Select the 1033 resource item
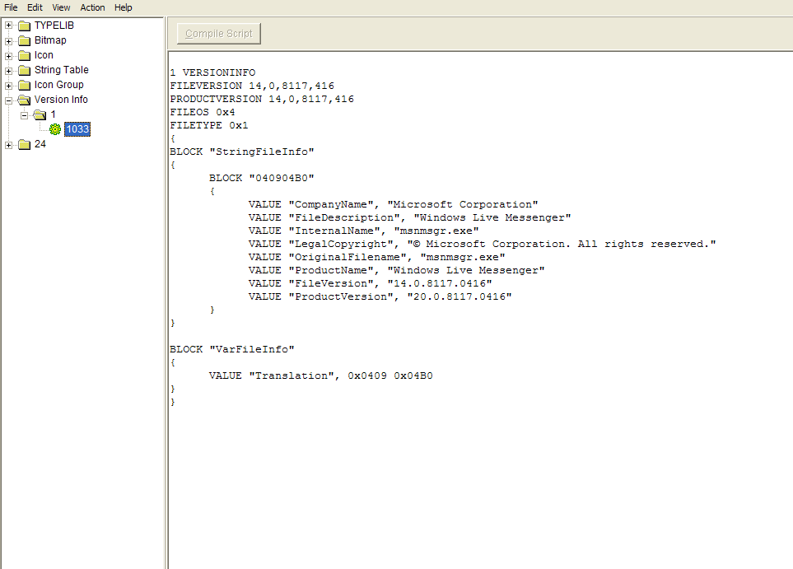The image size is (793, 569). coord(77,129)
